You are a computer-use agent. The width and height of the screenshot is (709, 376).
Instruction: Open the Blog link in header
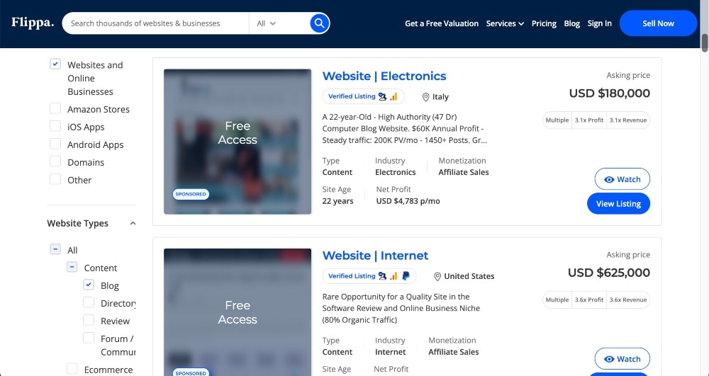click(x=571, y=23)
